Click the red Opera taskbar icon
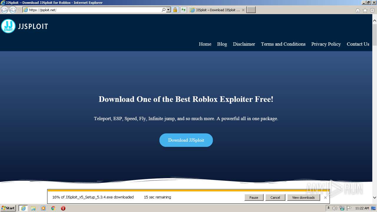This screenshot has width=377, height=212. point(63,208)
